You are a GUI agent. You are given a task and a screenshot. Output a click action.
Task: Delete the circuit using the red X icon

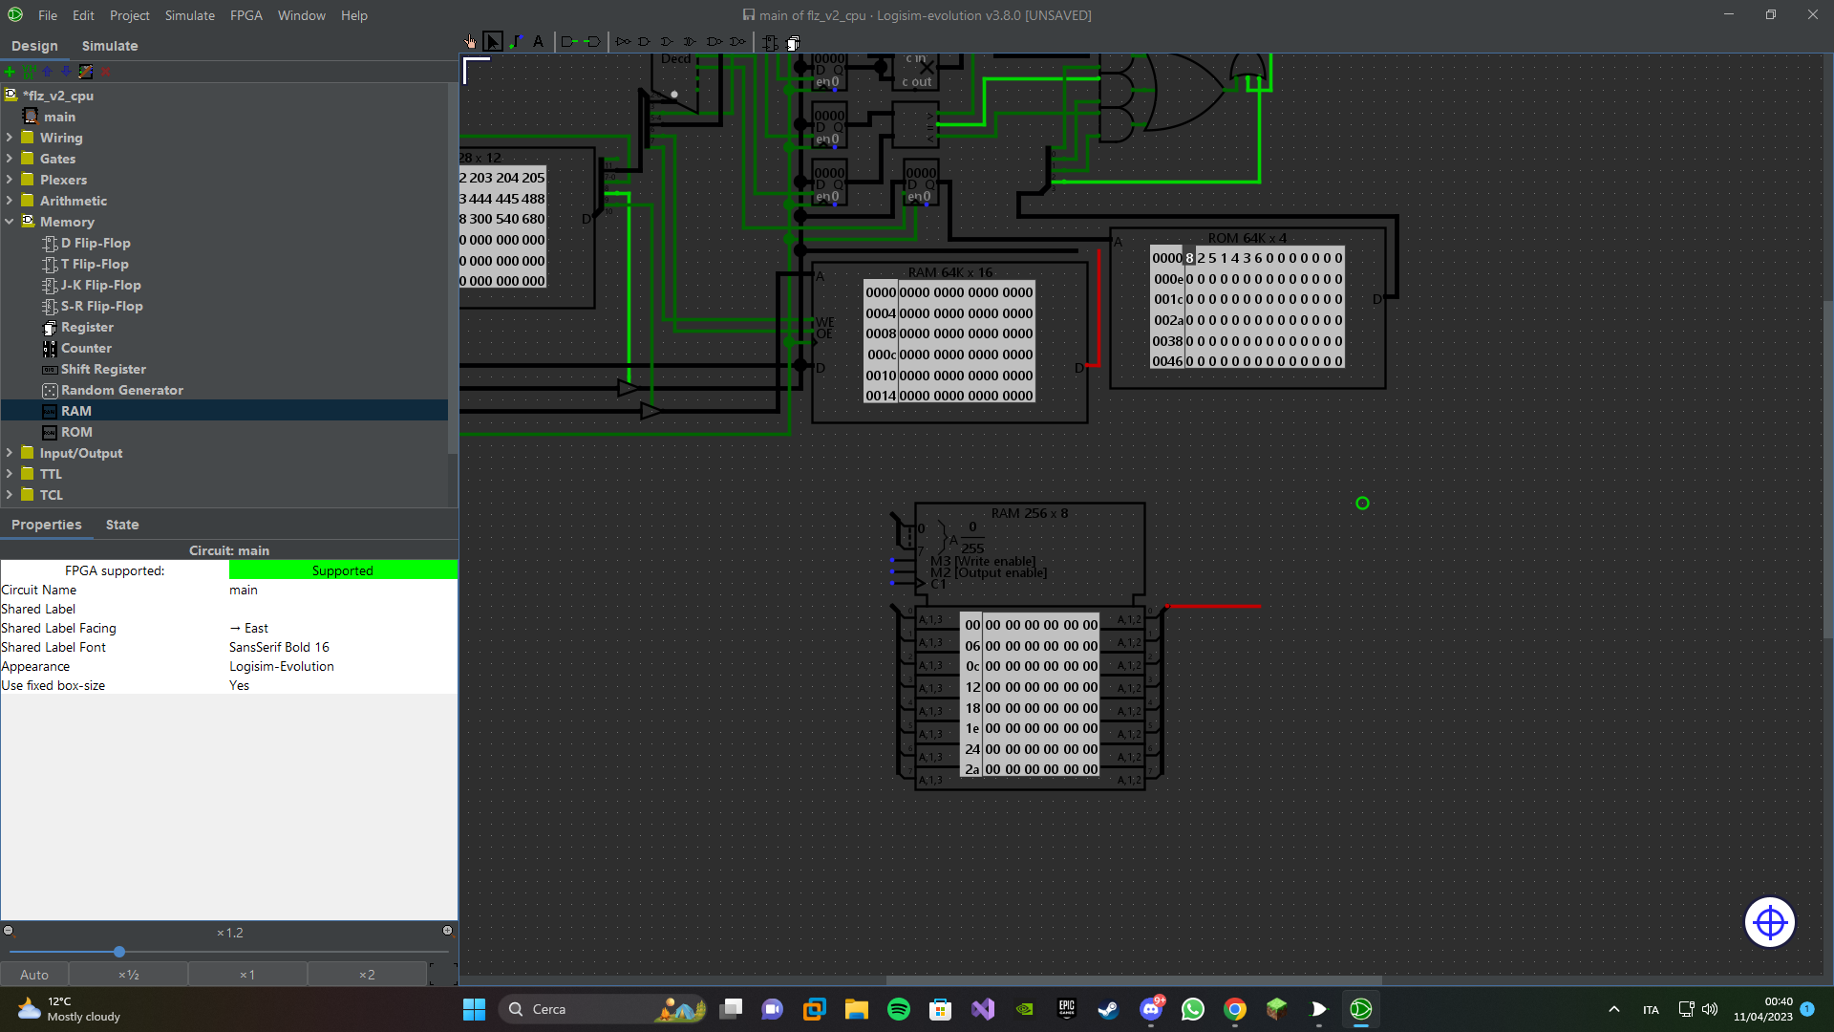(105, 72)
